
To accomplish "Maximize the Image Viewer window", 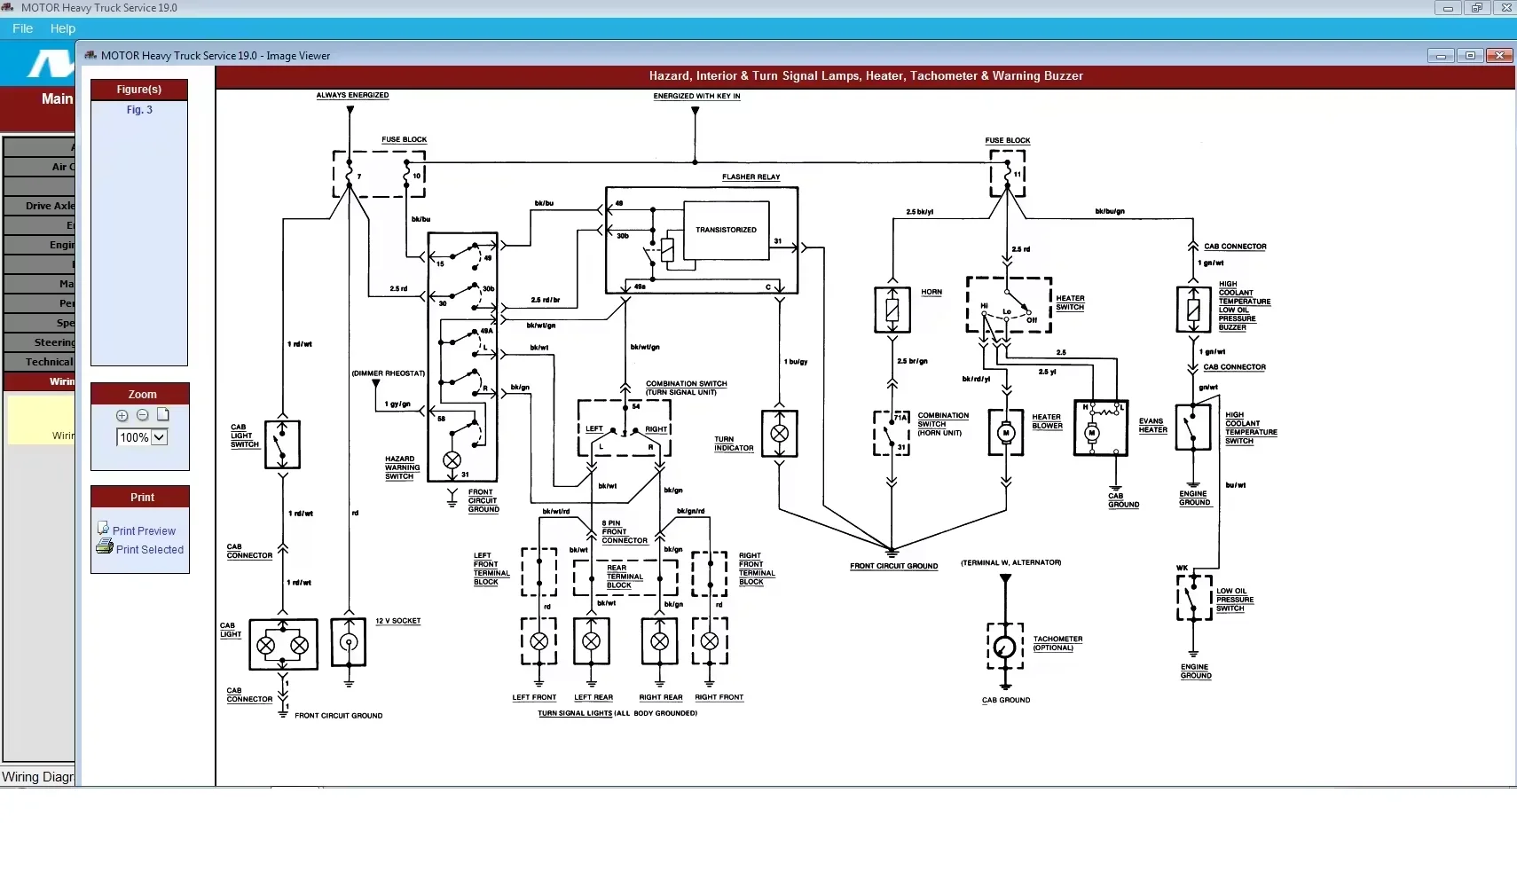I will pyautogui.click(x=1470, y=56).
